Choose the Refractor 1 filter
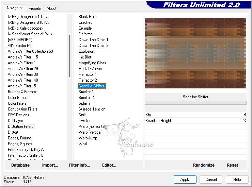 point(88,74)
